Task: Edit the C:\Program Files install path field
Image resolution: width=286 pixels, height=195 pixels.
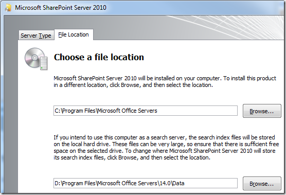Action: (x=146, y=111)
